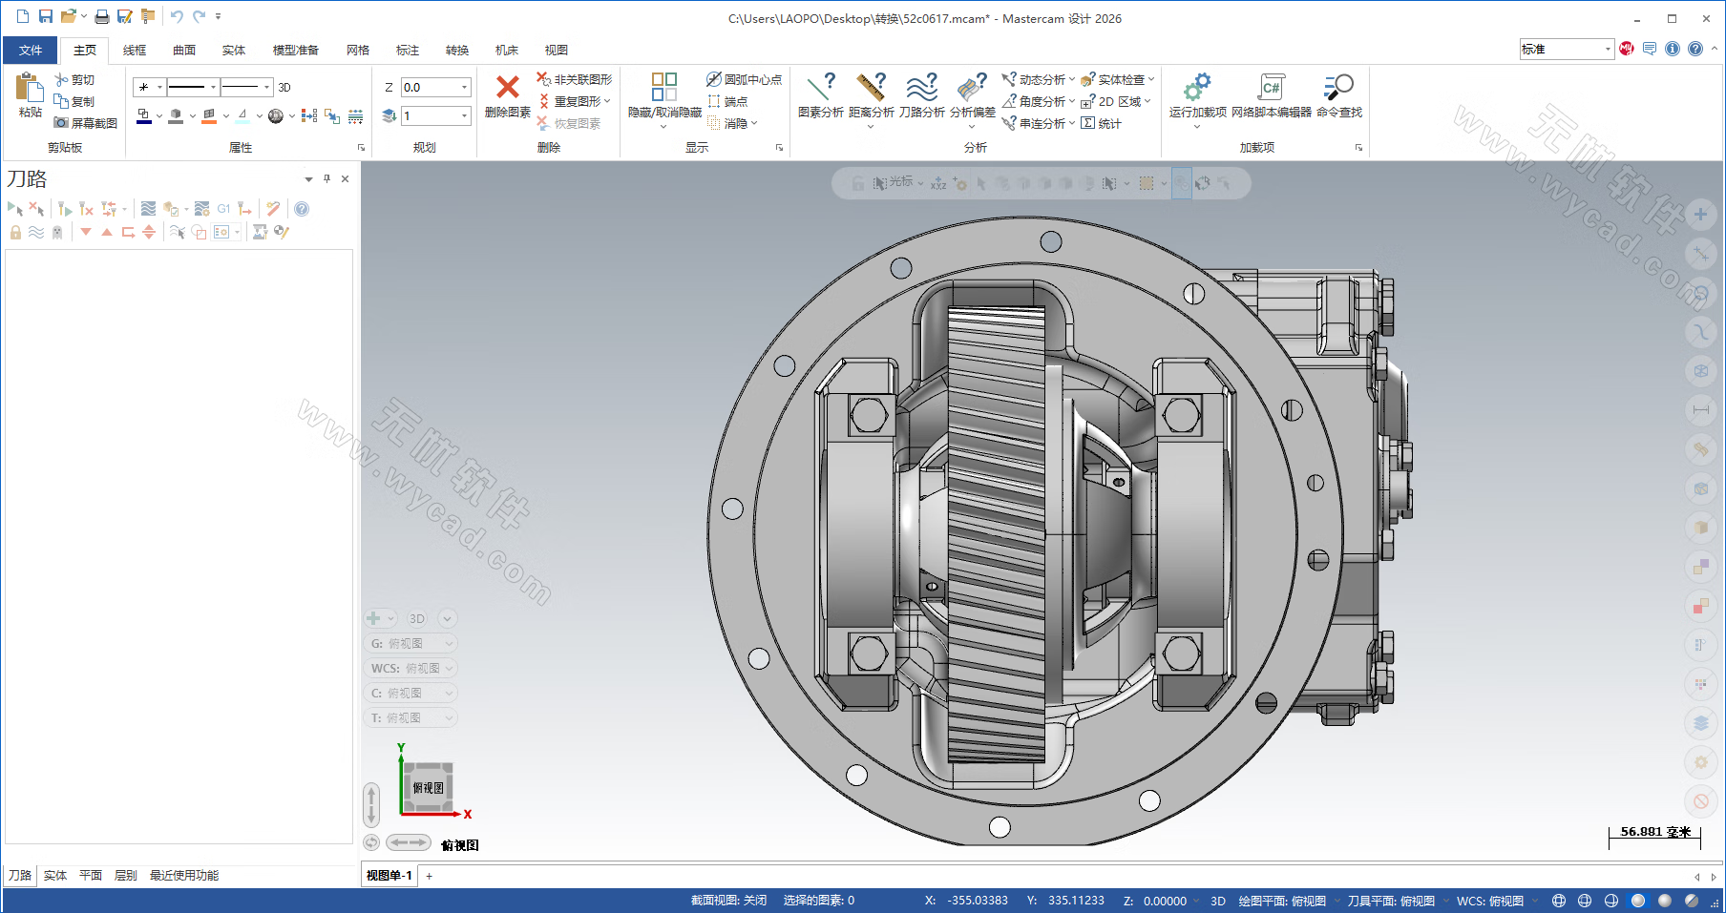Viewport: 1726px width, 913px height.
Task: Open the 网络脚本编辑器 script editor
Action: (x=1270, y=95)
